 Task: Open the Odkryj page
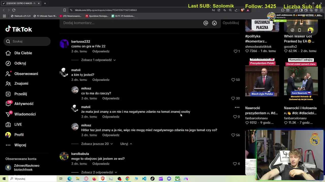20,63
